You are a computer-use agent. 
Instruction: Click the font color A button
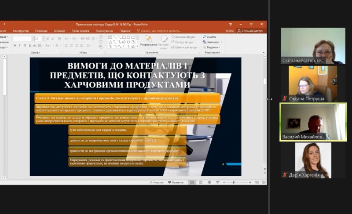[57, 46]
